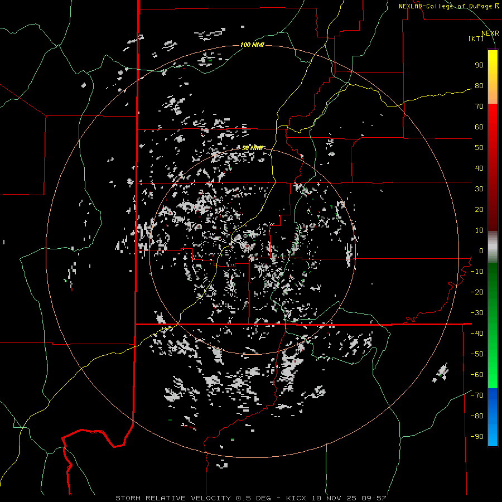
Task: Click the 80 value on the scale
Action: 479,86
